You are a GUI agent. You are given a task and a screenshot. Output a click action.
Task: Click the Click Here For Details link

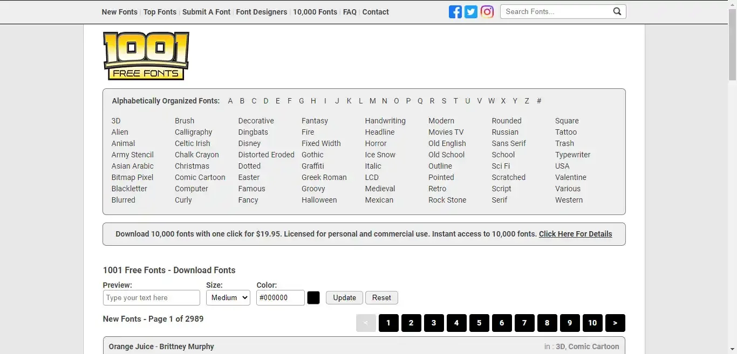click(575, 234)
